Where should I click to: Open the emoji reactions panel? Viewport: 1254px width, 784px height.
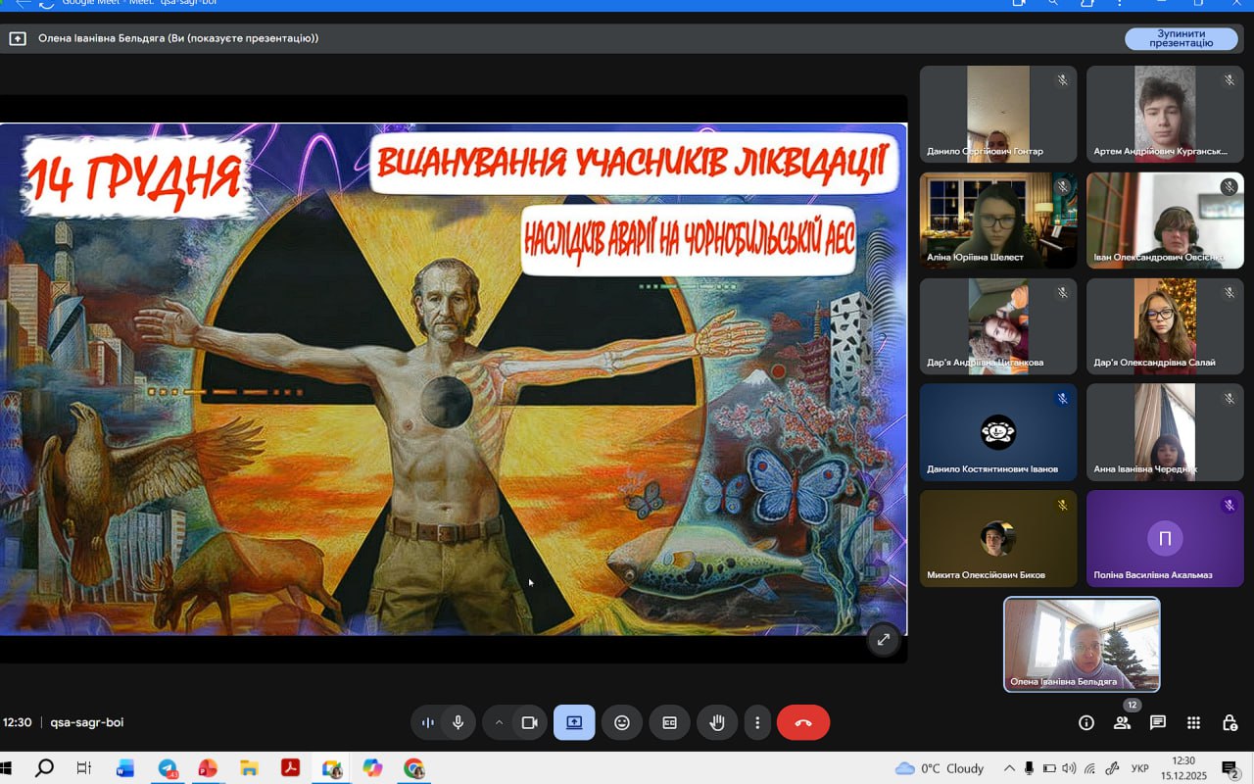(622, 723)
